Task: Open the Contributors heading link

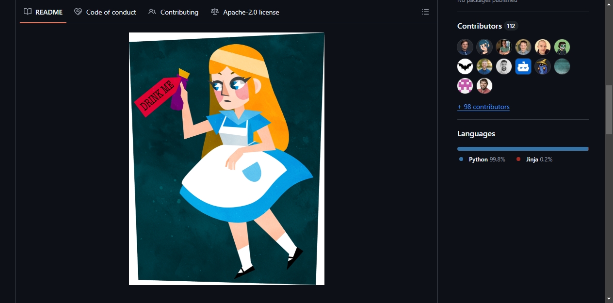Action: point(488,26)
